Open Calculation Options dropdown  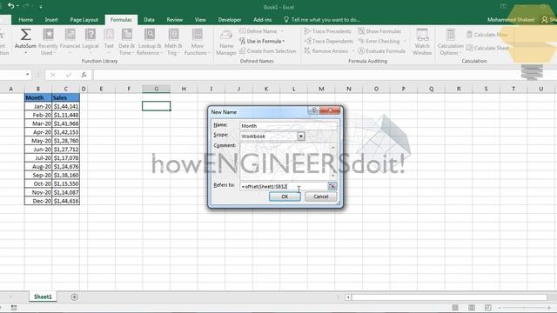coord(451,42)
